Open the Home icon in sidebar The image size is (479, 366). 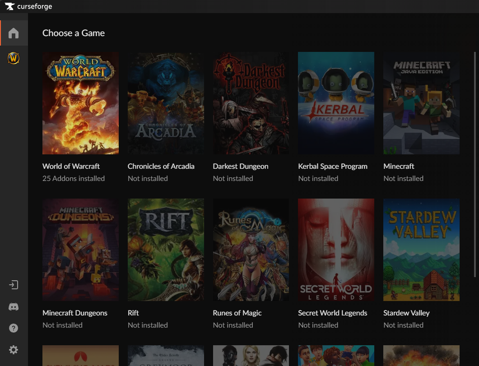[14, 33]
